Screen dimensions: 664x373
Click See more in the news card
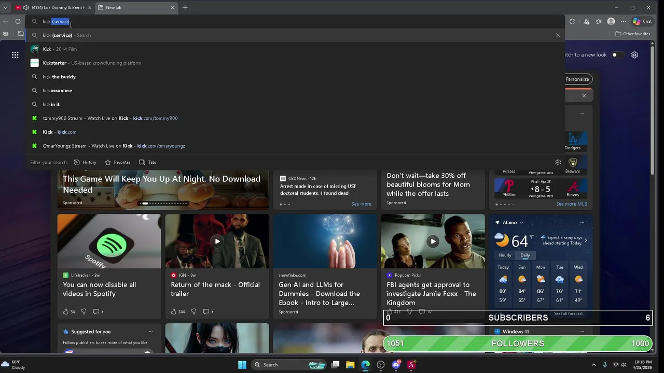pos(362,204)
